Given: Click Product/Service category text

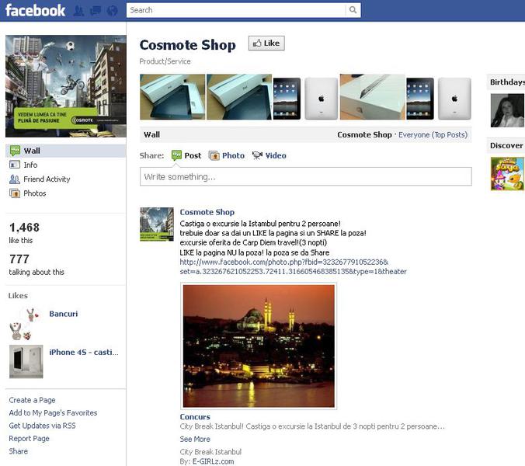Looking at the screenshot, I should point(165,61).
